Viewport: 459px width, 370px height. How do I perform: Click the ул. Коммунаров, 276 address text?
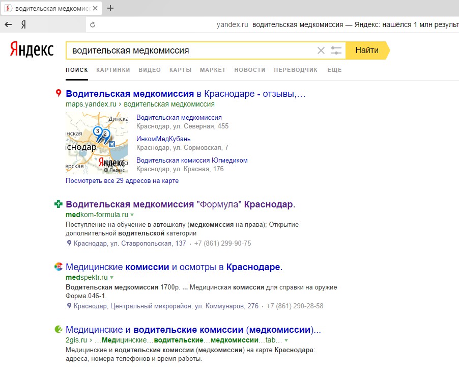[x=166, y=306]
